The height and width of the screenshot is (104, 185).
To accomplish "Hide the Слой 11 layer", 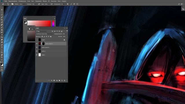I will click(x=37, y=51).
